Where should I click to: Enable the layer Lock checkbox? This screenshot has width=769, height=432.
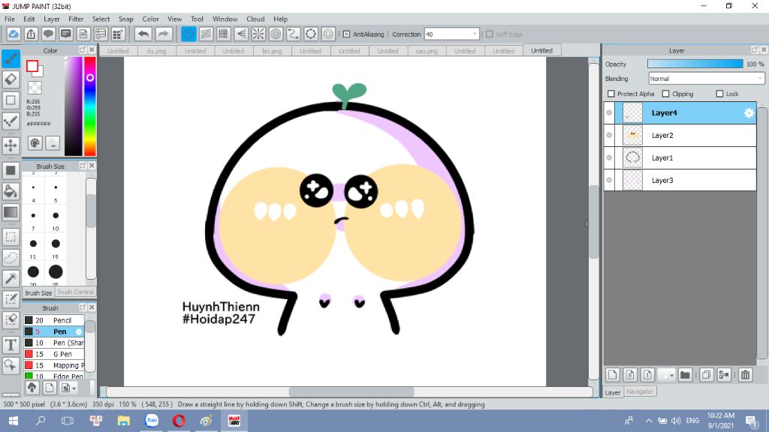point(719,94)
